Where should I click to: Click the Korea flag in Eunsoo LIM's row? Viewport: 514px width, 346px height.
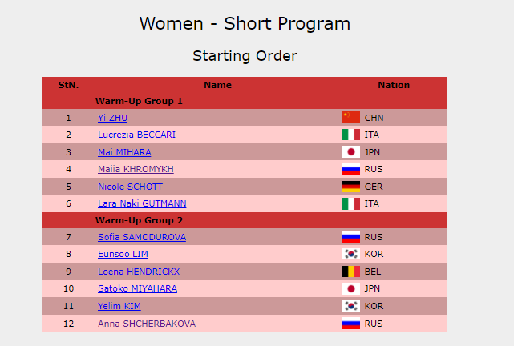[350, 255]
